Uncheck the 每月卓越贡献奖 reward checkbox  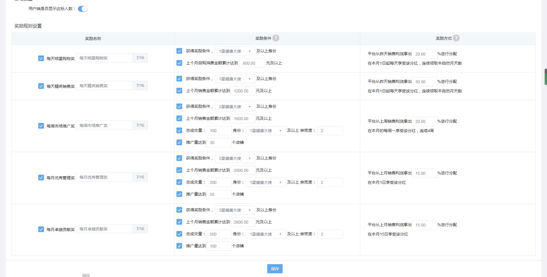point(41,229)
